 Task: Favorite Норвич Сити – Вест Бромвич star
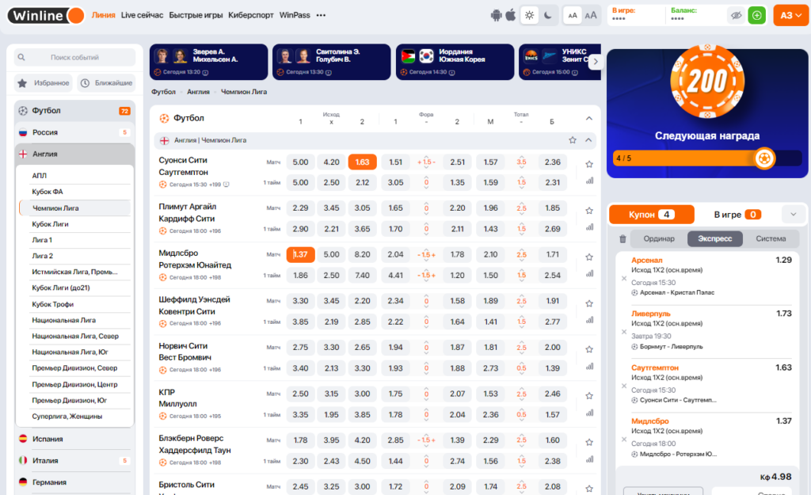(589, 349)
